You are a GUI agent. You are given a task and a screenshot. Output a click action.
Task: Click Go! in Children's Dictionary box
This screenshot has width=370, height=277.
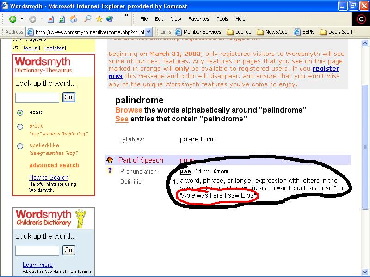(x=69, y=250)
